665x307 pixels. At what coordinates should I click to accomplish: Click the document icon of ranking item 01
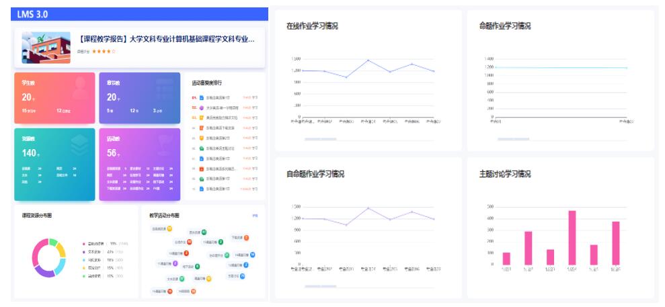201,97
